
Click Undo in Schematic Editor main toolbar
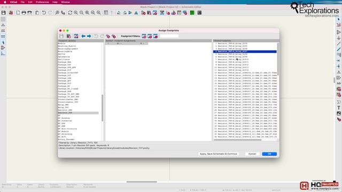[44, 13]
